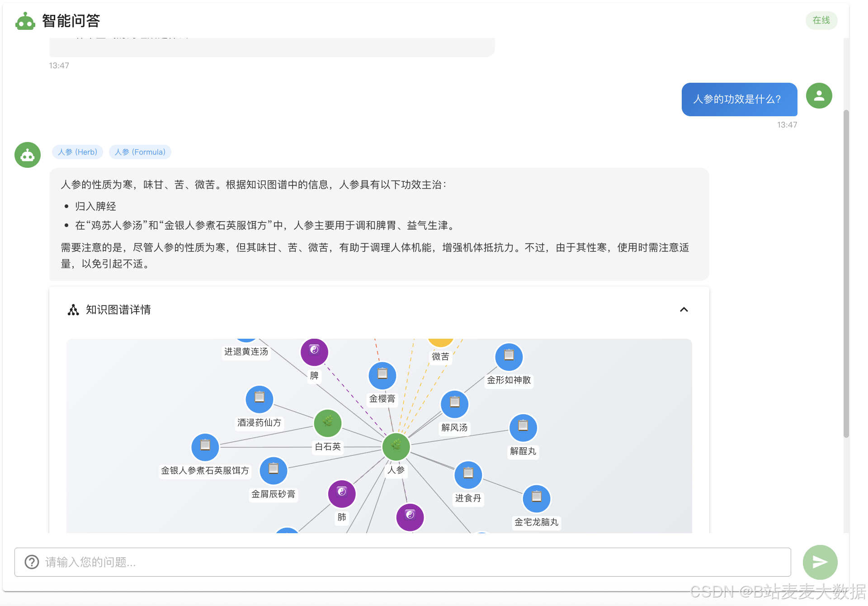The image size is (868, 606).
Task: Click the 知识图谱详情 panel header
Action: 118,310
